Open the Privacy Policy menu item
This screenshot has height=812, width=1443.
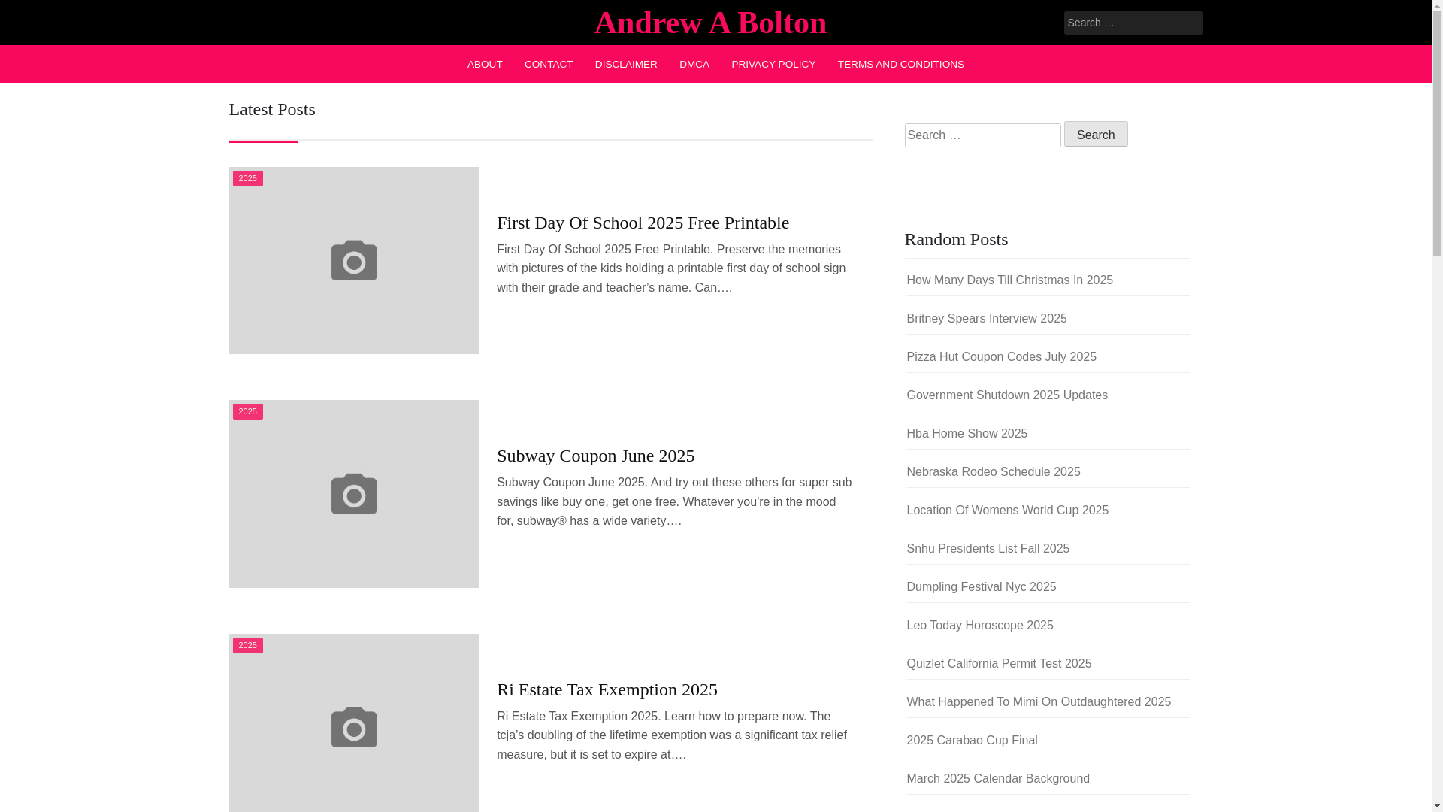pos(773,65)
